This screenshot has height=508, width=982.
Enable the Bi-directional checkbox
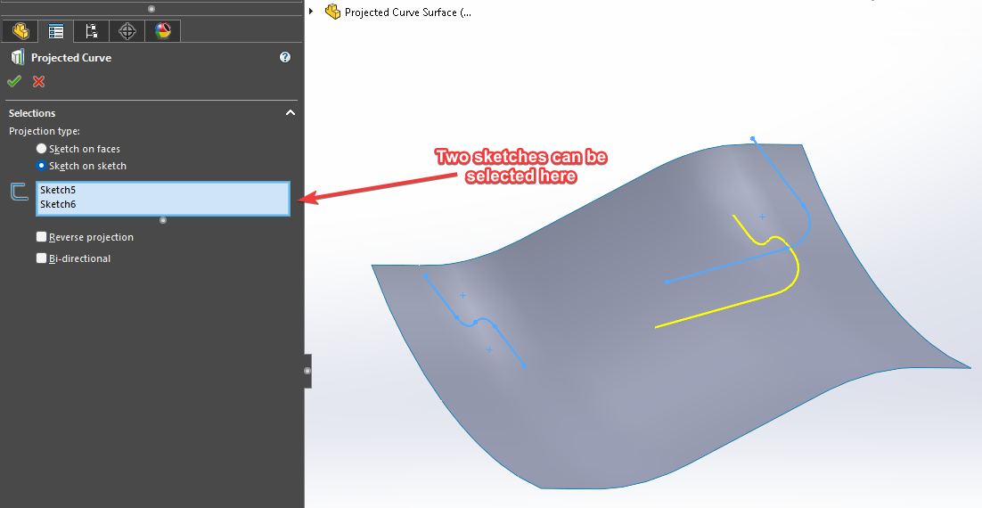pos(42,258)
